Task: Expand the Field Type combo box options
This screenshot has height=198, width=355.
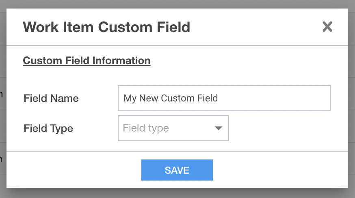Action: [173, 128]
